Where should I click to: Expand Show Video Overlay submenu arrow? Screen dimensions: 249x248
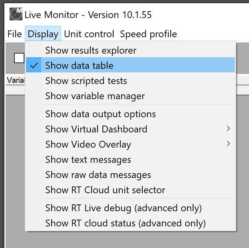(228, 144)
